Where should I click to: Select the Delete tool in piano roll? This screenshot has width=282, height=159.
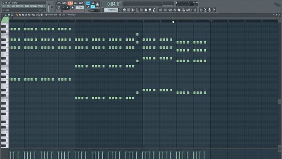[26, 15]
